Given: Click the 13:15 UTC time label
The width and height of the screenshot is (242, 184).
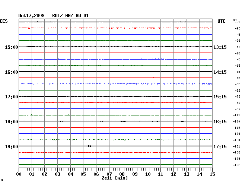Looking at the screenshot, I should (x=220, y=47).
